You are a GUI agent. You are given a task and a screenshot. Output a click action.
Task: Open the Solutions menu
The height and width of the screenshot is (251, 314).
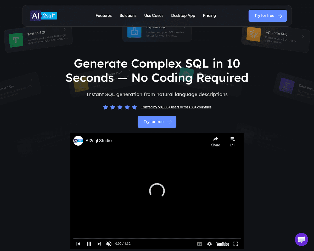coord(128,16)
